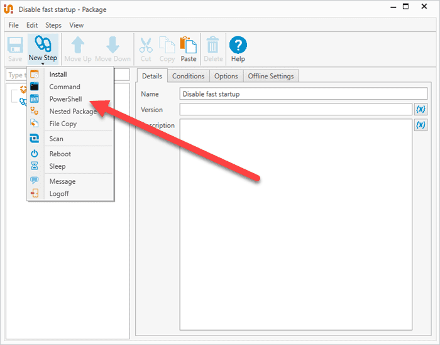
Task: Click the Reboot power icon
Action: click(34, 154)
